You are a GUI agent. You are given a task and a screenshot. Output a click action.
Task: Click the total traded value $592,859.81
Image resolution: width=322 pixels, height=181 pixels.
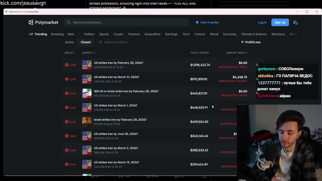(199, 79)
